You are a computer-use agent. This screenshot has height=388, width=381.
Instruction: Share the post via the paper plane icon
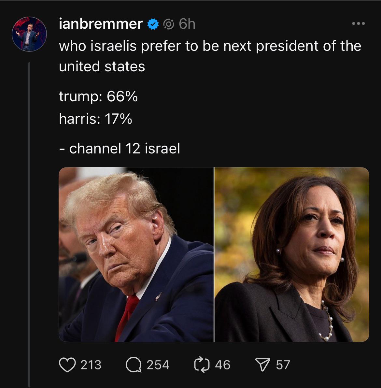[x=264, y=365]
